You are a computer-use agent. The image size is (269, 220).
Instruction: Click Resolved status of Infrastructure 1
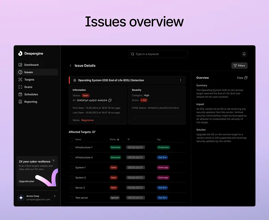coord(115,147)
